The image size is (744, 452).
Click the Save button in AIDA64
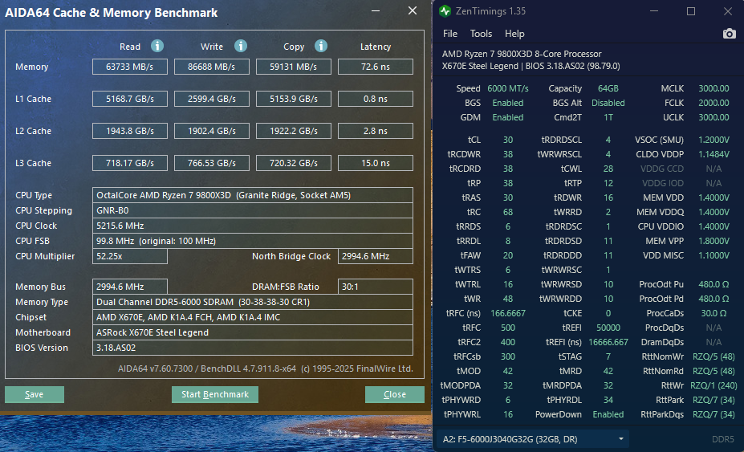pos(35,394)
